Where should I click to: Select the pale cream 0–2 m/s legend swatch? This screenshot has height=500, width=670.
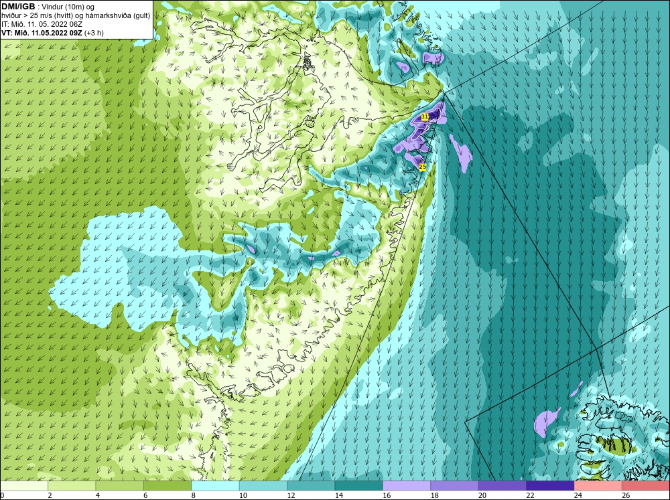pyautogui.click(x=24, y=485)
